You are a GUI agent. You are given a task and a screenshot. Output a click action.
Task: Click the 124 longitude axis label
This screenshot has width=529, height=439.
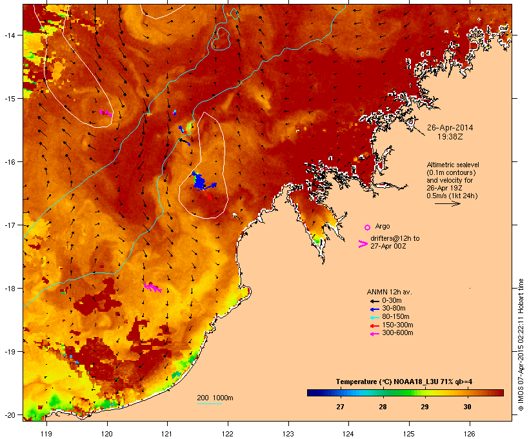pyautogui.click(x=348, y=434)
